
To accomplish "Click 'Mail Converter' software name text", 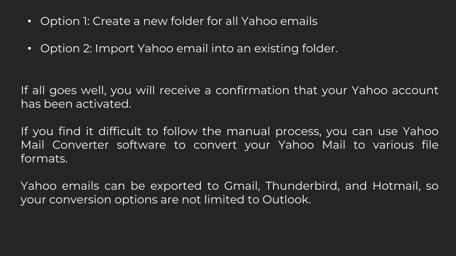I will 65,145.
